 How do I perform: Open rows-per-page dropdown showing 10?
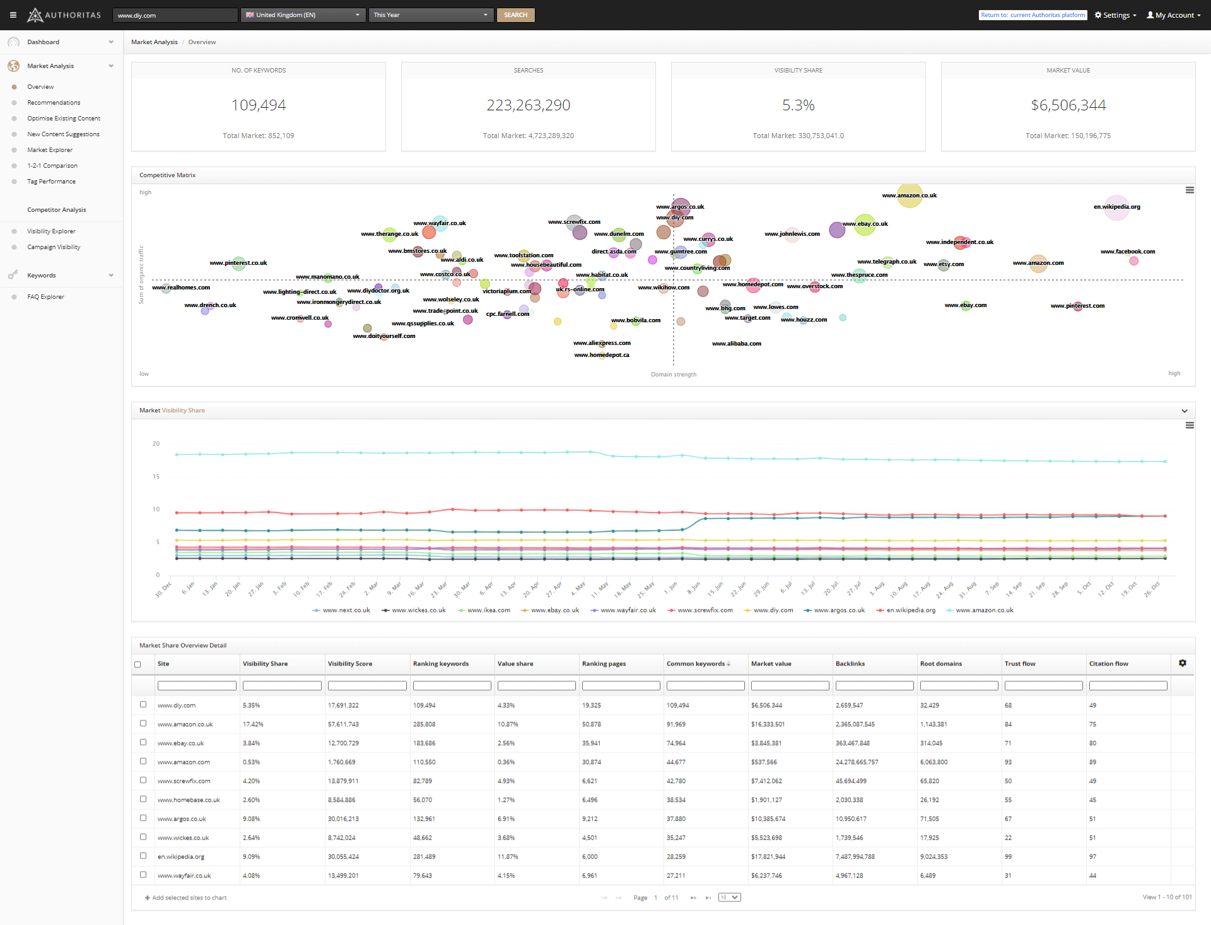click(x=729, y=898)
